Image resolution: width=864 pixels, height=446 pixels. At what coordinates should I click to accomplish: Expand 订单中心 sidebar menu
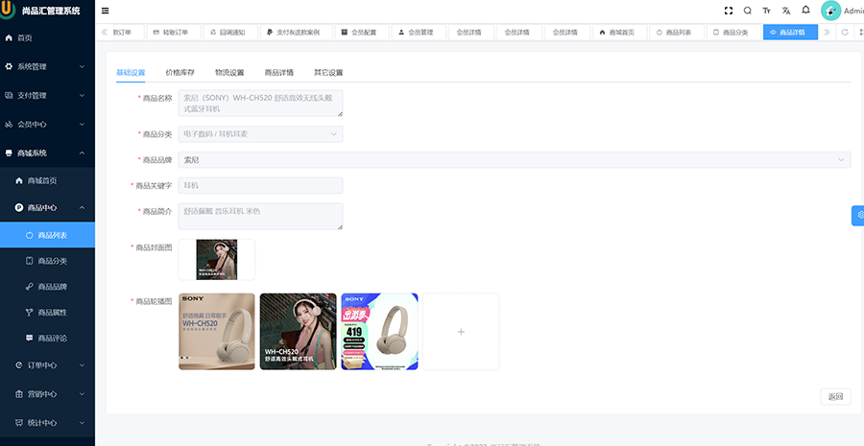tap(47, 365)
